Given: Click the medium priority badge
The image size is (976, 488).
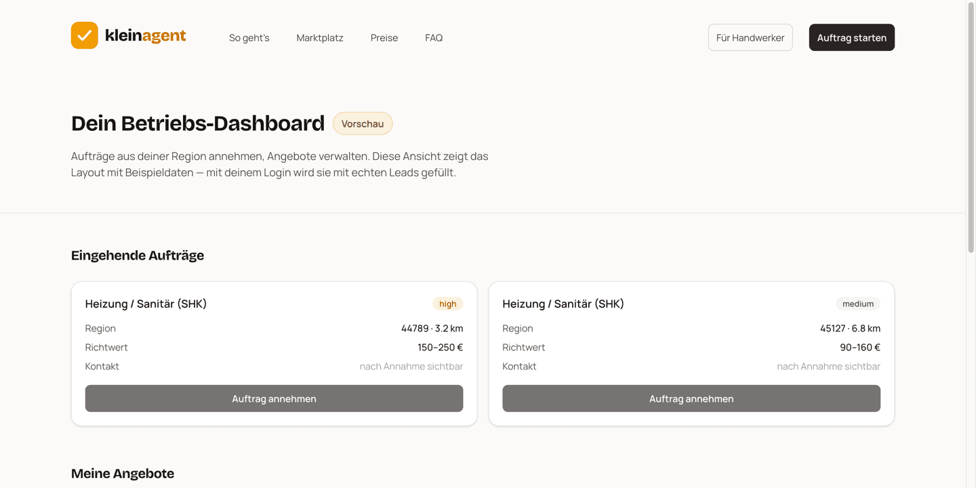Looking at the screenshot, I should (858, 304).
